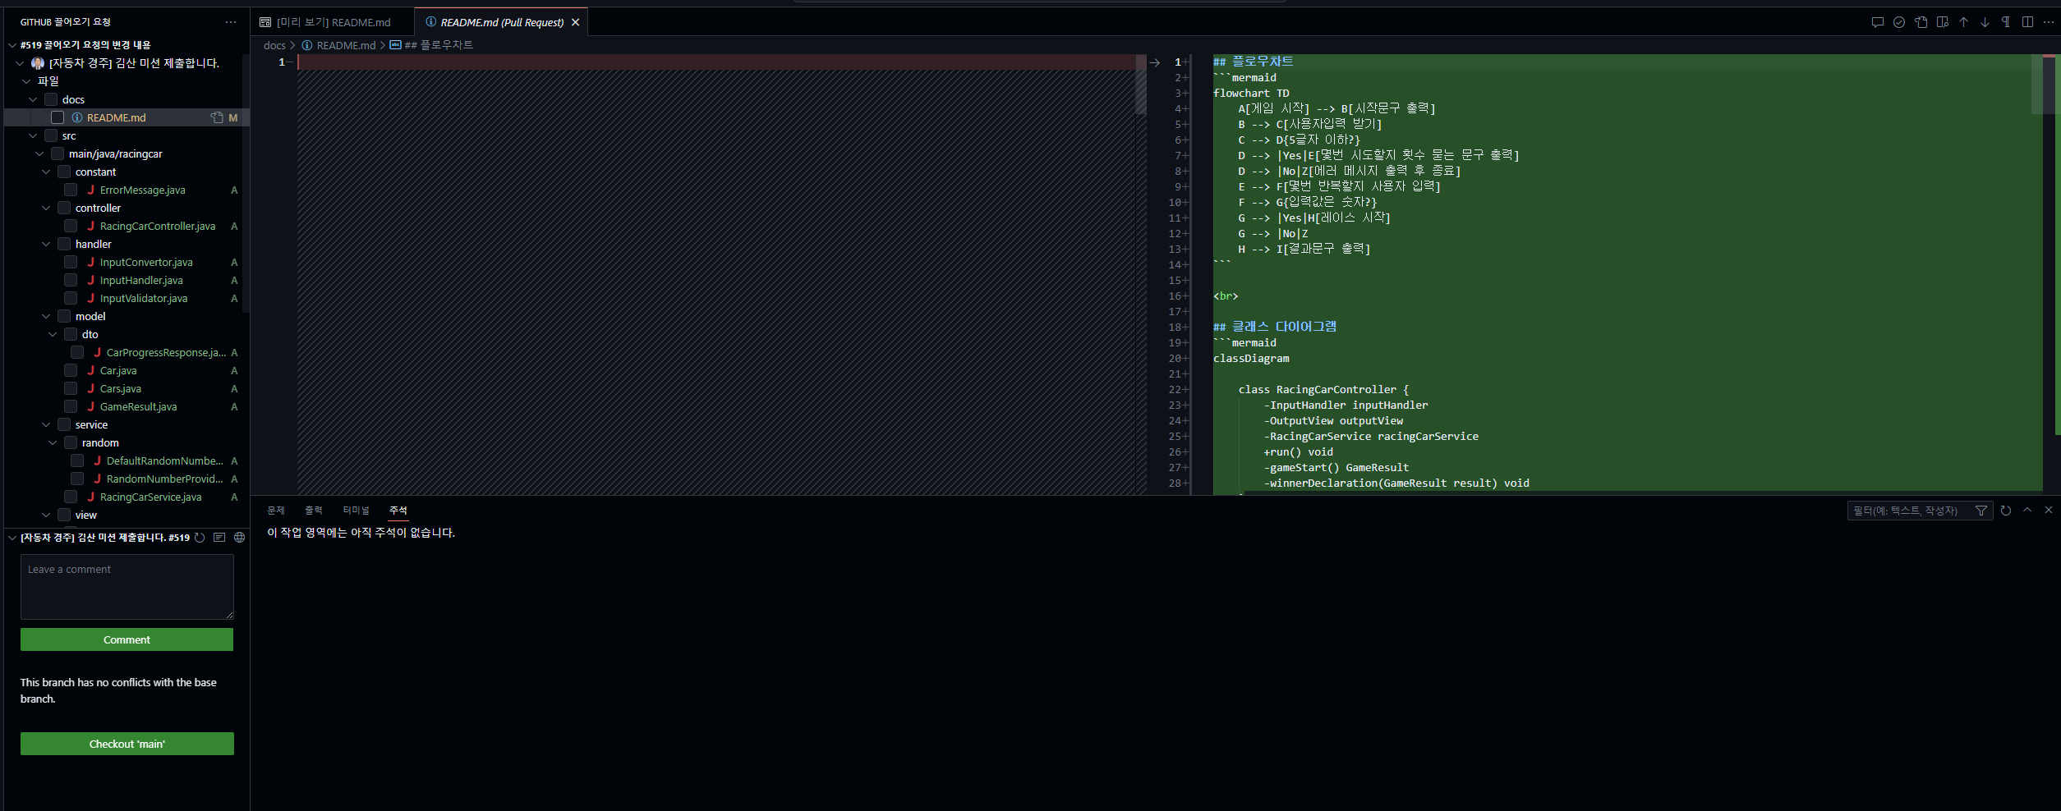This screenshot has height=811, width=2061.
Task: Select the 주석 panel tab
Action: (398, 511)
